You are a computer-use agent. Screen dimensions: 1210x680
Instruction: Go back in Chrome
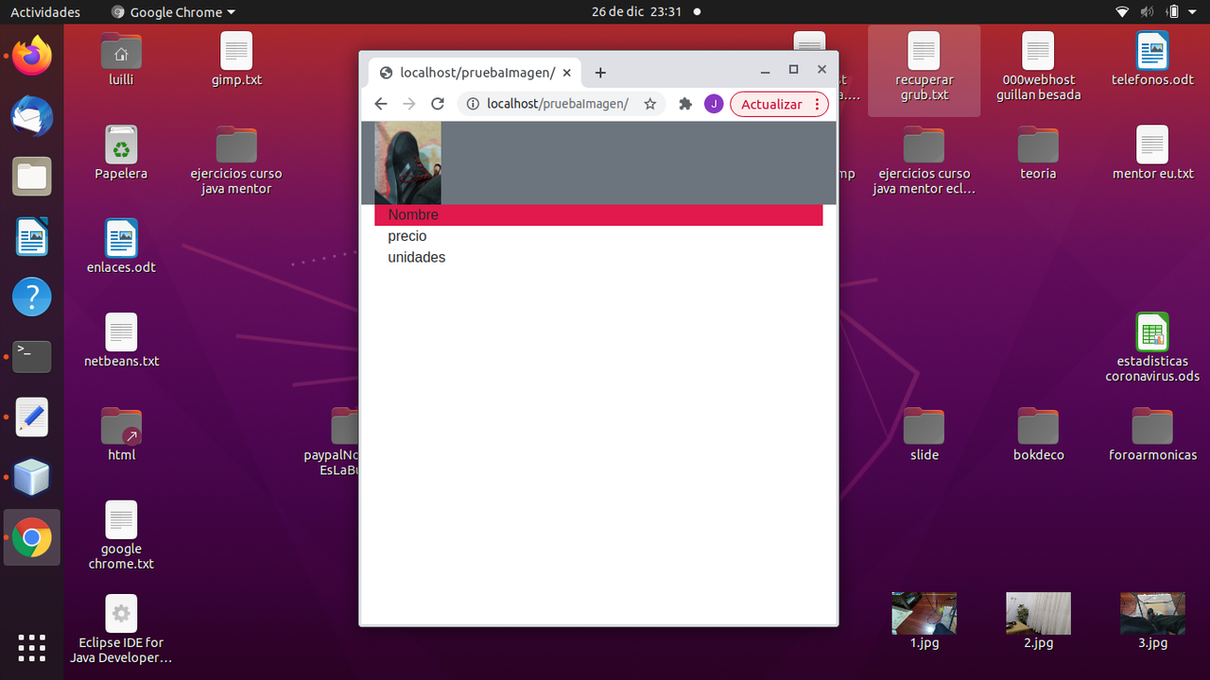coord(381,104)
